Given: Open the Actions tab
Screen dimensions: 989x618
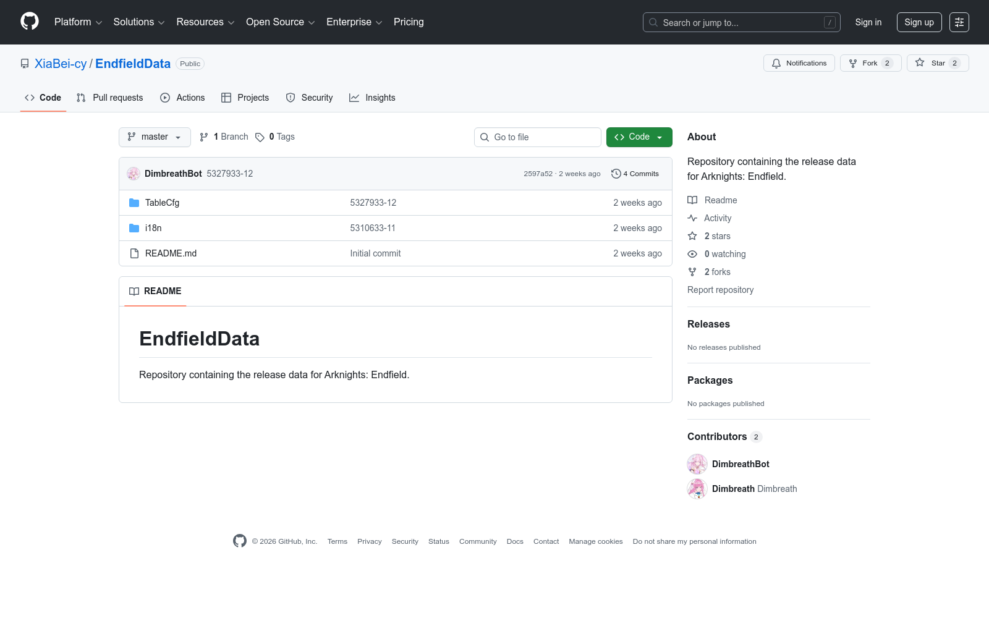Looking at the screenshot, I should click(182, 98).
